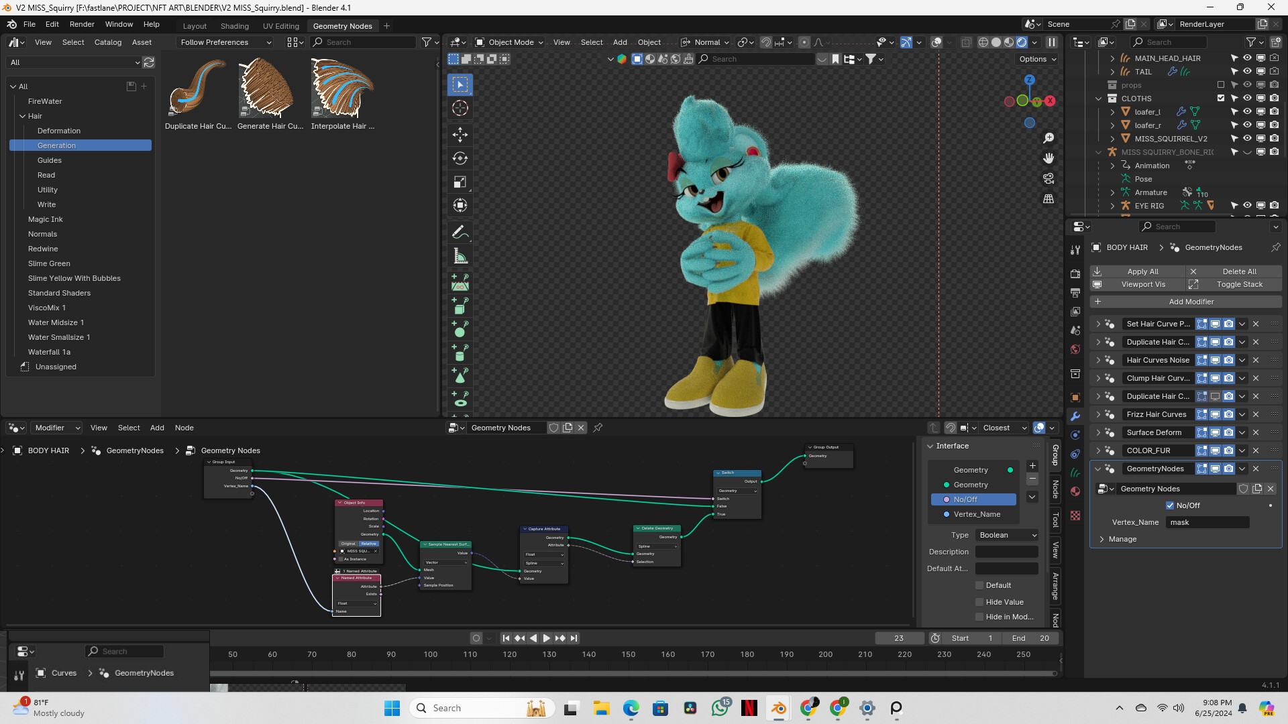Open the Render menu
Screen dimensions: 1288x724
tap(82, 24)
